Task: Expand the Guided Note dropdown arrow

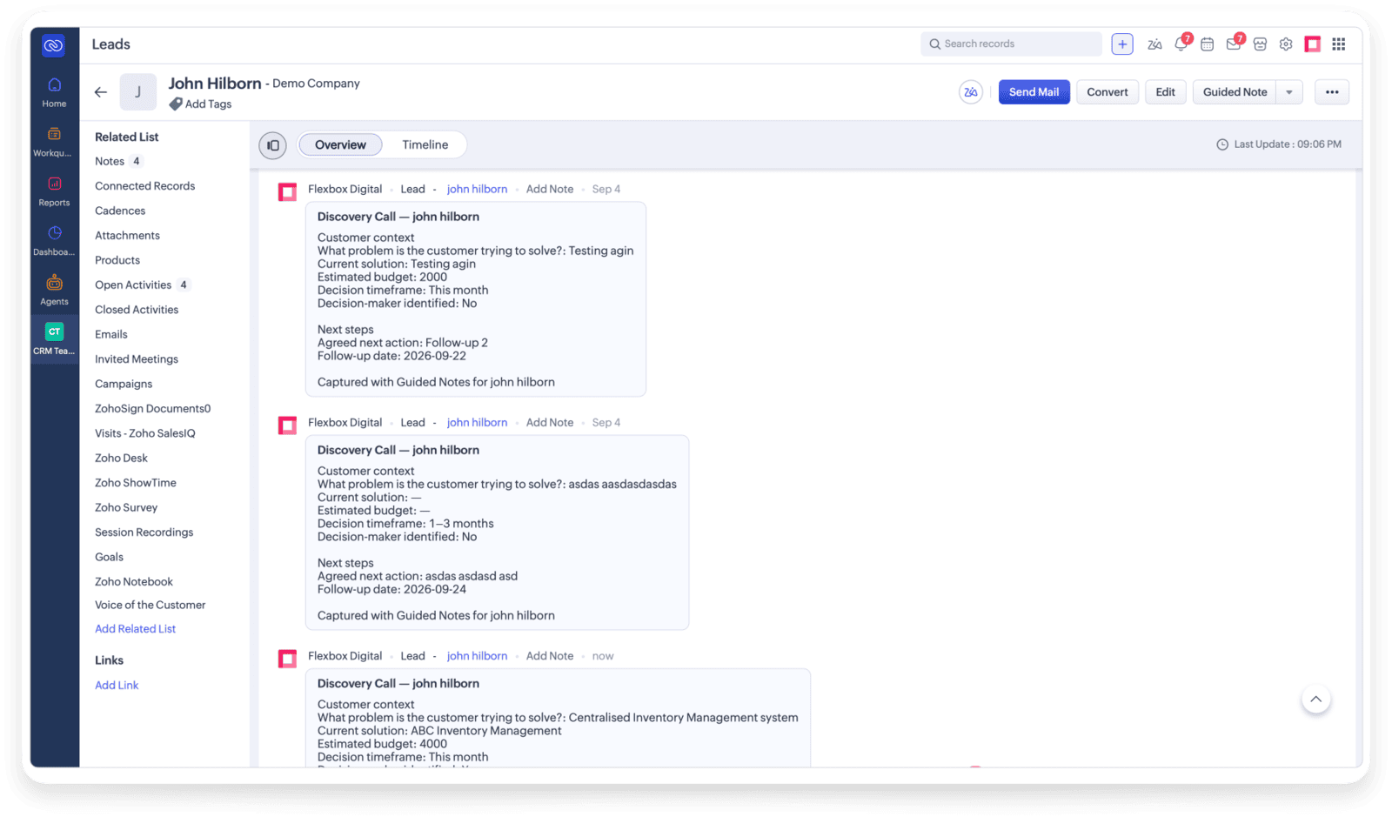Action: click(x=1289, y=92)
